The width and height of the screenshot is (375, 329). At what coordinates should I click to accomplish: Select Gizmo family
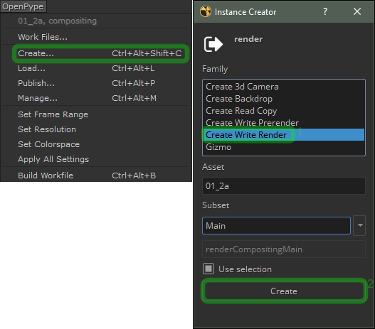284,147
